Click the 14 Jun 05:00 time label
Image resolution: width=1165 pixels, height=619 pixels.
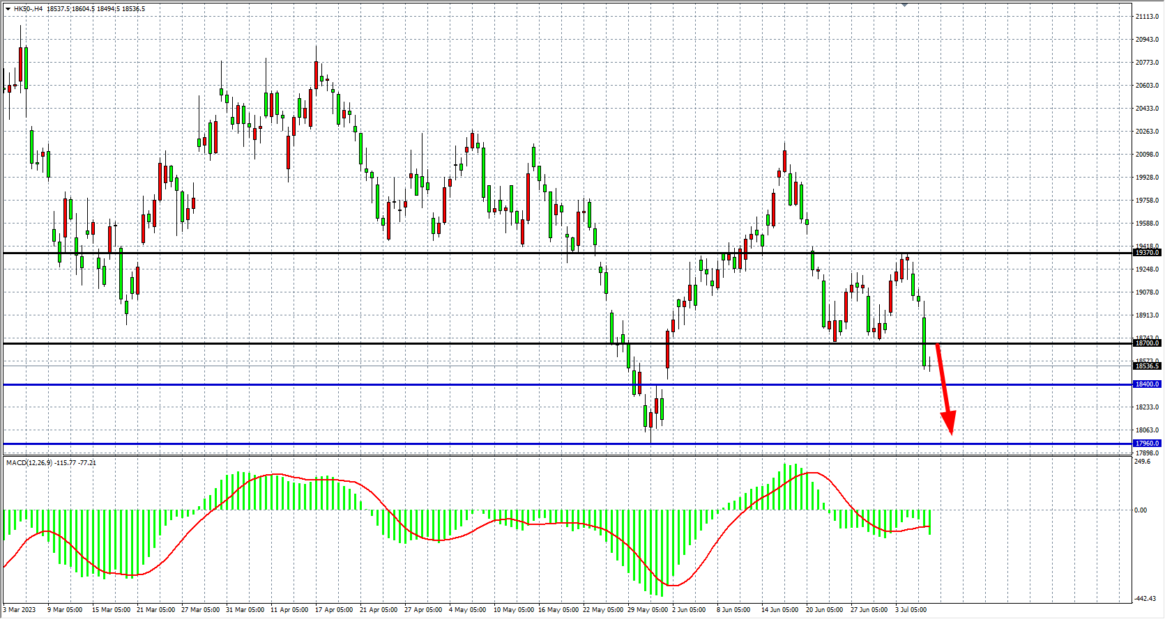pyautogui.click(x=779, y=610)
